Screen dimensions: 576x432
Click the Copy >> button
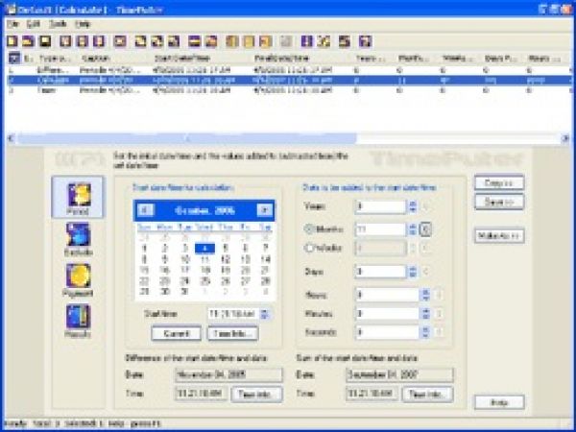click(499, 182)
